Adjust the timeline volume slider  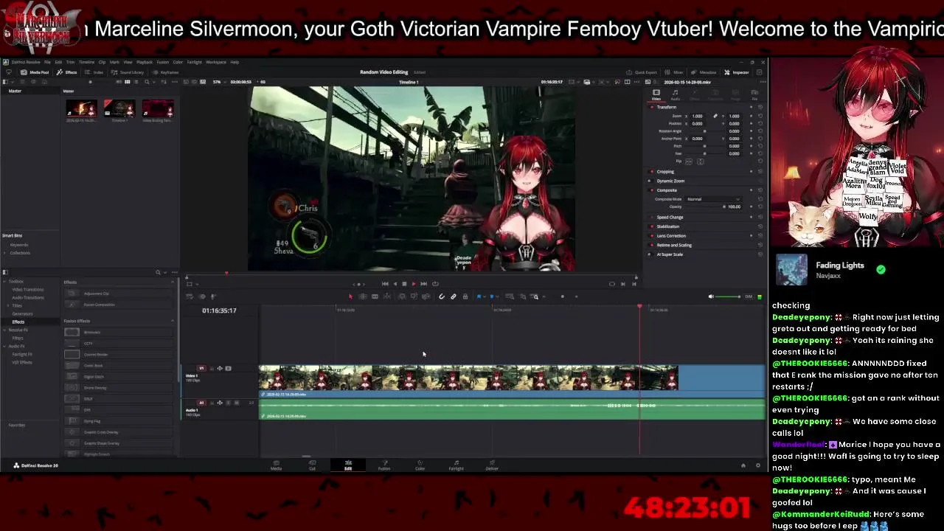tap(728, 296)
